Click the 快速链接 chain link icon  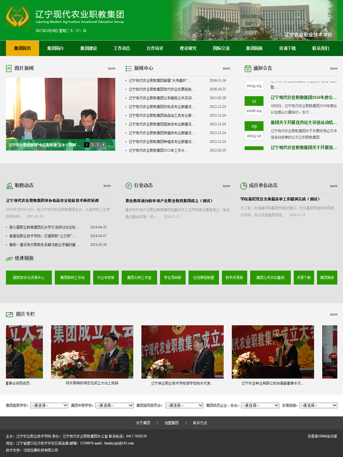pos(9,258)
